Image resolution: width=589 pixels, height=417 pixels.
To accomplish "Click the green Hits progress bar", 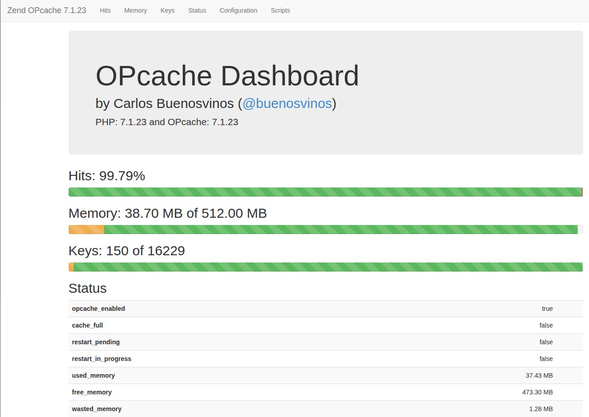I will (325, 192).
